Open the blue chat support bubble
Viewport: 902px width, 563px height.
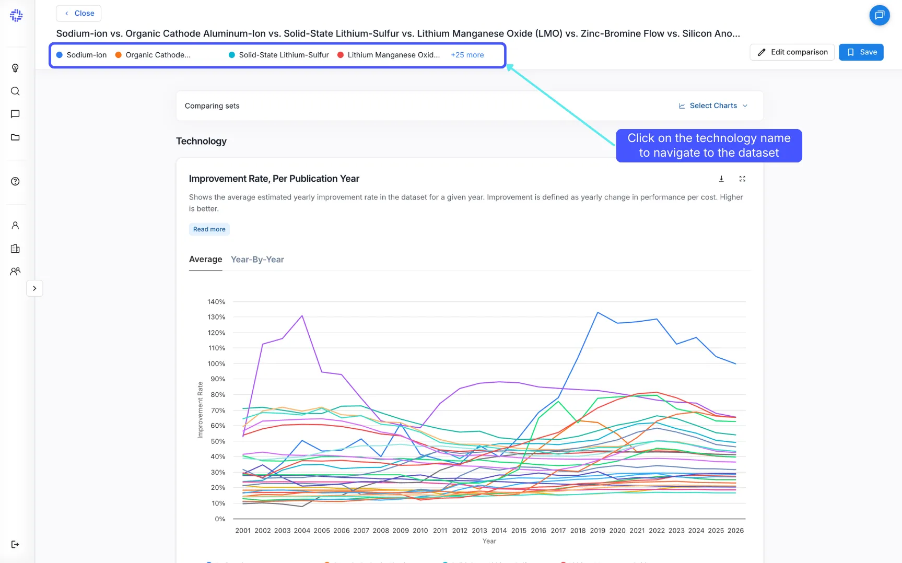[x=880, y=15]
